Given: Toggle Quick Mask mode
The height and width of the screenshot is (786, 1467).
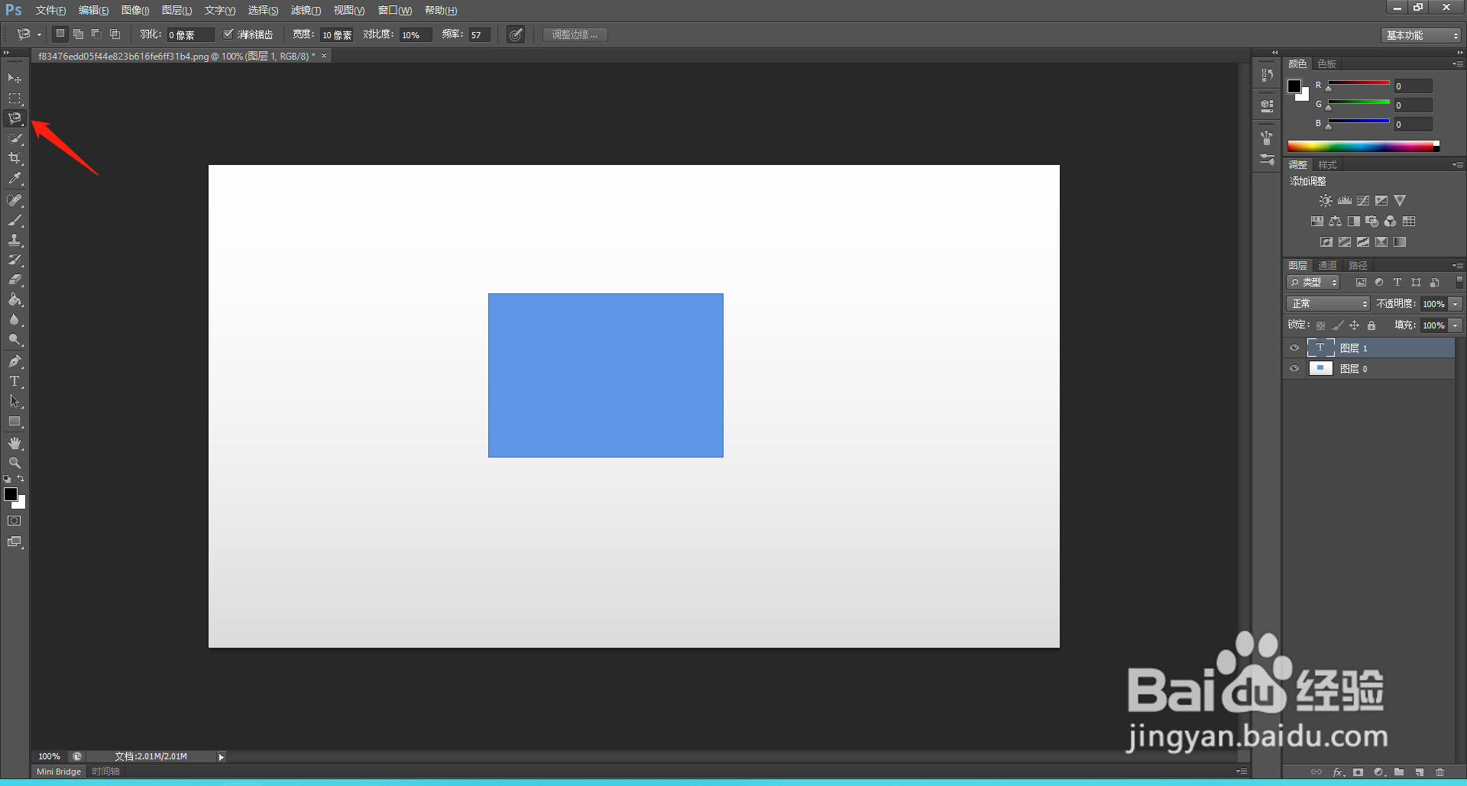Looking at the screenshot, I should (x=15, y=521).
